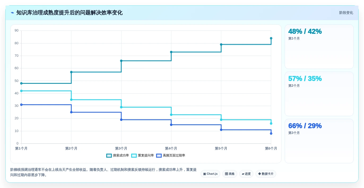Click the chart title 知识库治理成熟度提升后的问题解决效率变化

click(x=70, y=13)
